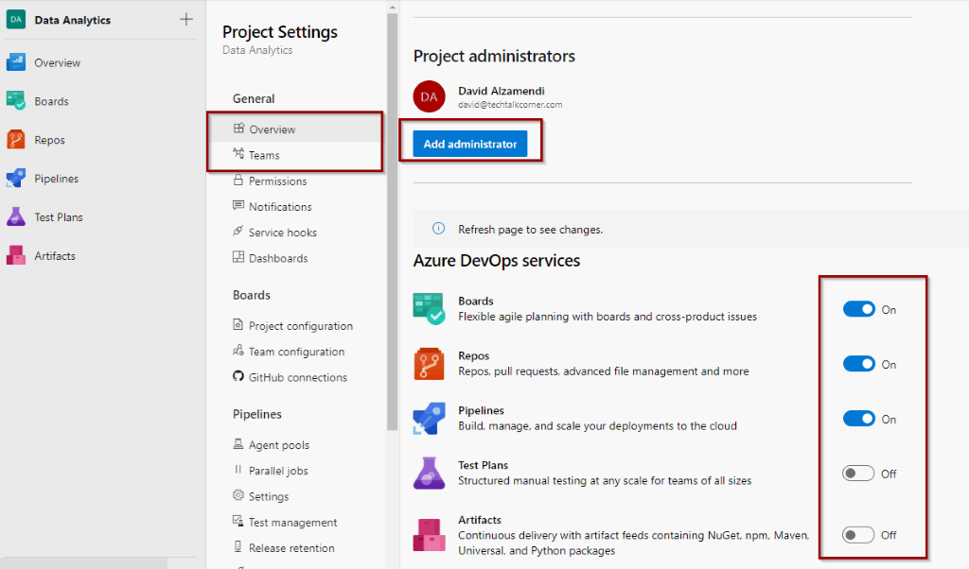
Task: Click the Boards service icon in DevOps services
Action: [x=429, y=308]
